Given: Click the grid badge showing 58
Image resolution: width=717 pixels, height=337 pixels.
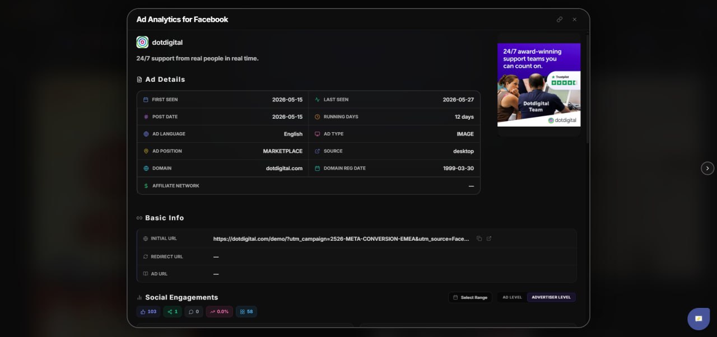Looking at the screenshot, I should pos(246,312).
